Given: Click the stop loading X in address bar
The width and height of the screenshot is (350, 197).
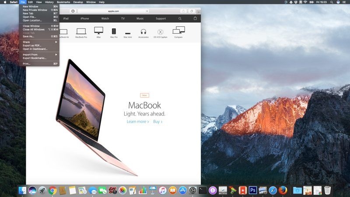Looking at the screenshot, I should pos(147,11).
